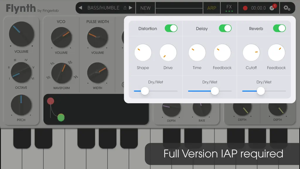The height and width of the screenshot is (169, 300).
Task: Click the Flynth by Fingerlab logo
Action: 32,9
